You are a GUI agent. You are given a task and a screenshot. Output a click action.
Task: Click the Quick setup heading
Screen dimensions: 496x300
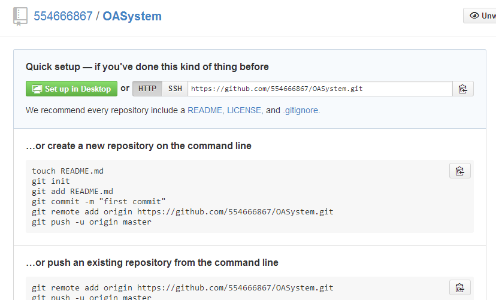(147, 66)
